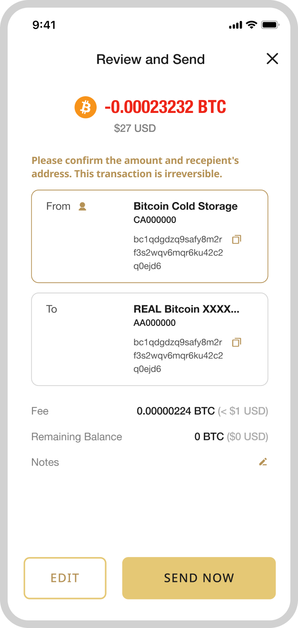The width and height of the screenshot is (298, 628).
Task: Dismiss Review and Send with the X
Action: pyautogui.click(x=272, y=59)
